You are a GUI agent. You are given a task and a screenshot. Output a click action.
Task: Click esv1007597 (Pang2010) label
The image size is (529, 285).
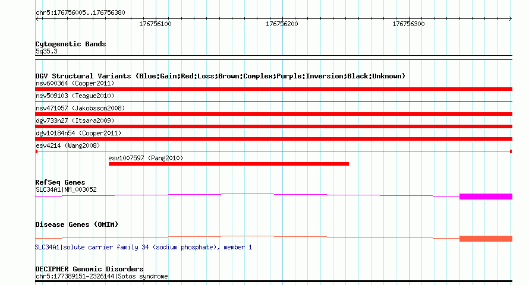pyautogui.click(x=146, y=158)
